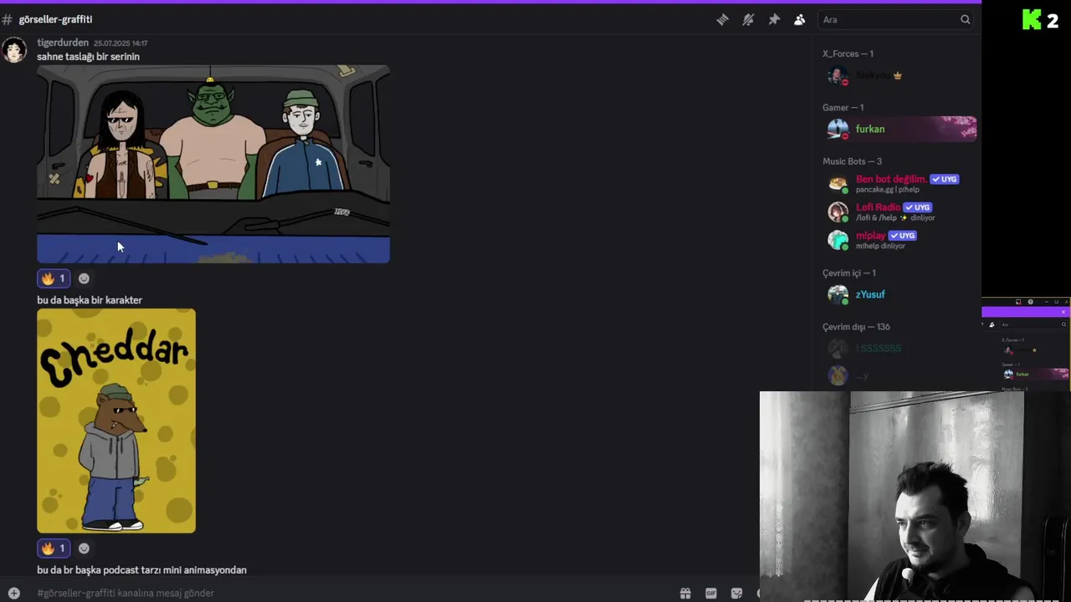Click the message 'bu da başka bir karakter'

[x=90, y=300]
